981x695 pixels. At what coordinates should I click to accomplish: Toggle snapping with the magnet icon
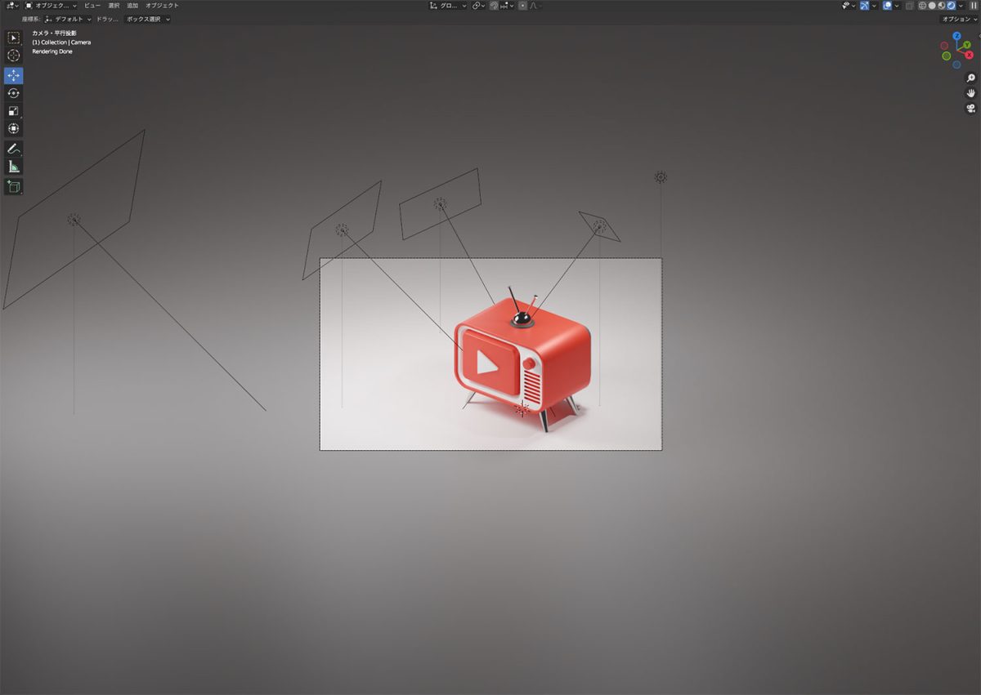pos(495,5)
